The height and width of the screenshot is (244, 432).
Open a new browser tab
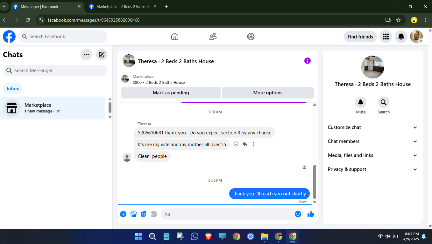pos(166,6)
